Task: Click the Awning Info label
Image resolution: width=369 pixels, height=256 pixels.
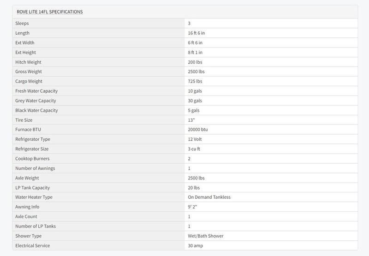Action: tap(27, 207)
